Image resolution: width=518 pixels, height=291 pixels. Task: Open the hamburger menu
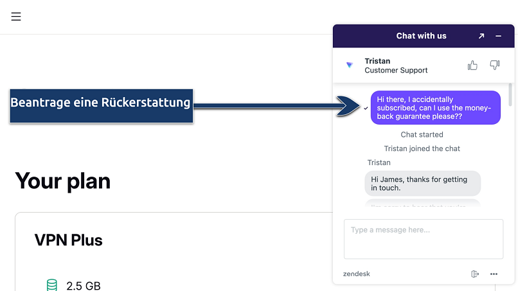point(16,17)
